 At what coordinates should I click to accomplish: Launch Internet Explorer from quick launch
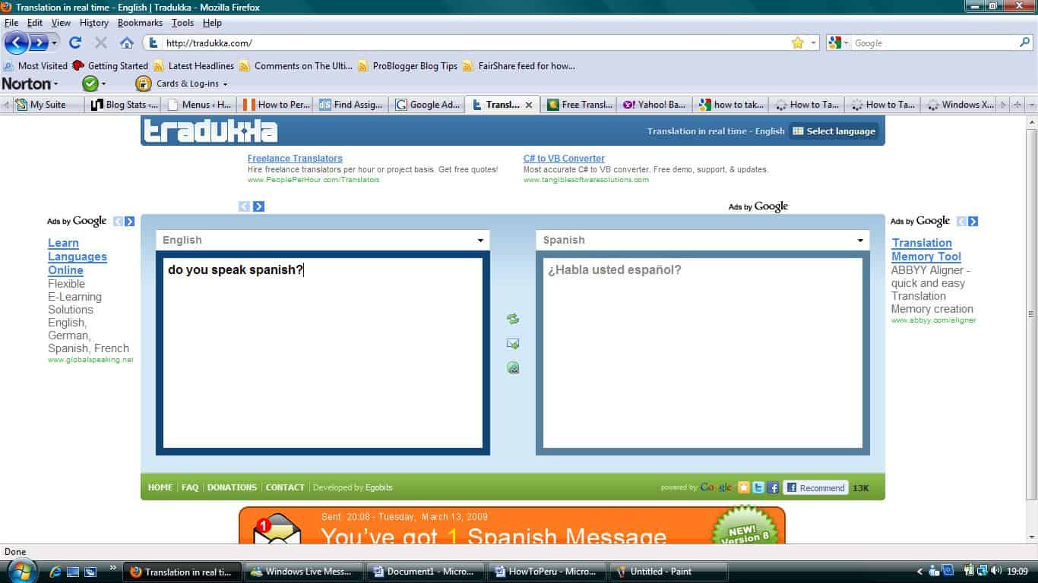click(x=55, y=572)
